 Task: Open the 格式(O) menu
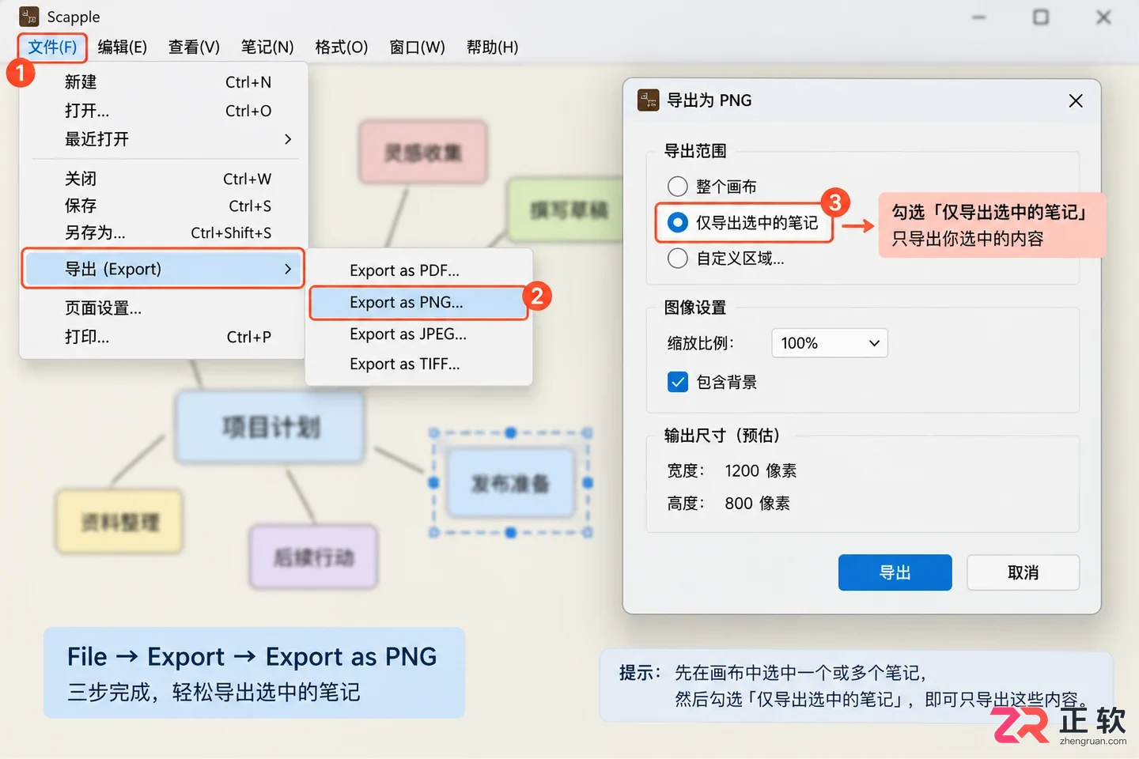342,47
